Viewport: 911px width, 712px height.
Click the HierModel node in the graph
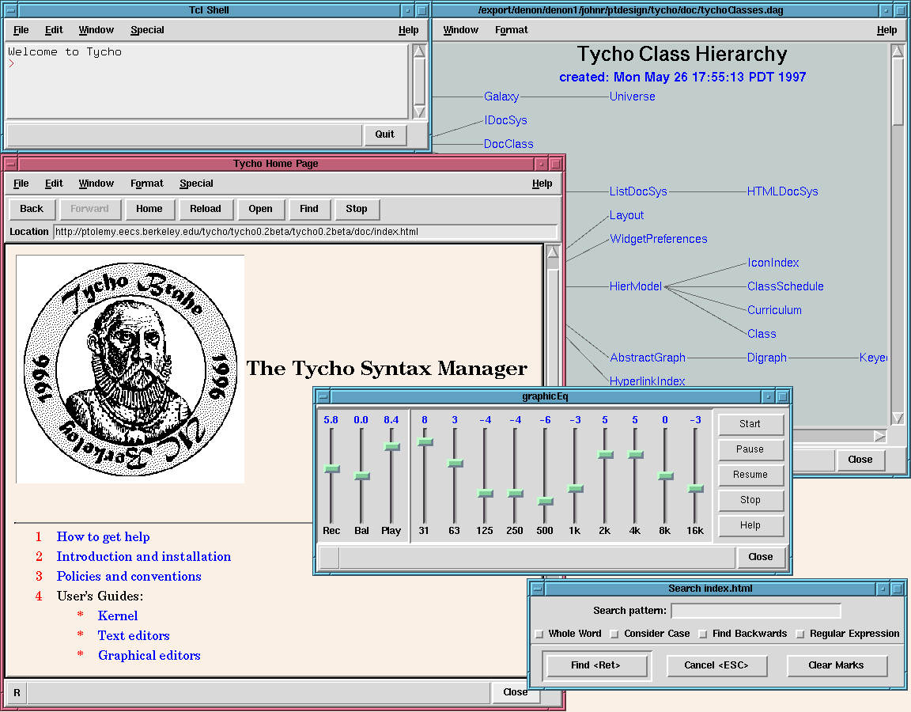click(x=635, y=286)
